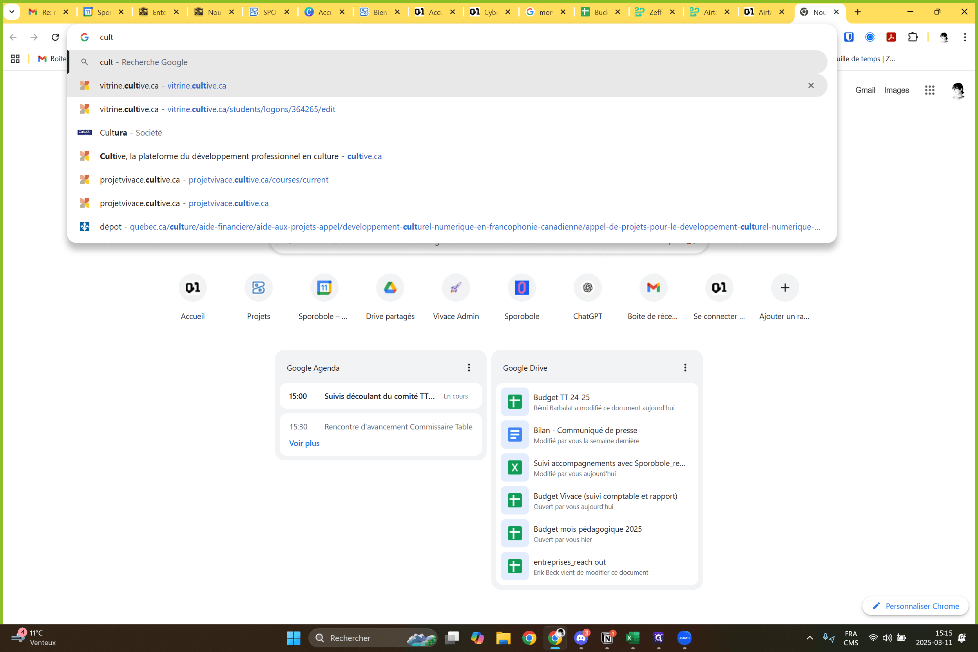Click the address bar containing 'cult'
Viewport: 978px width, 652px height.
451,37
